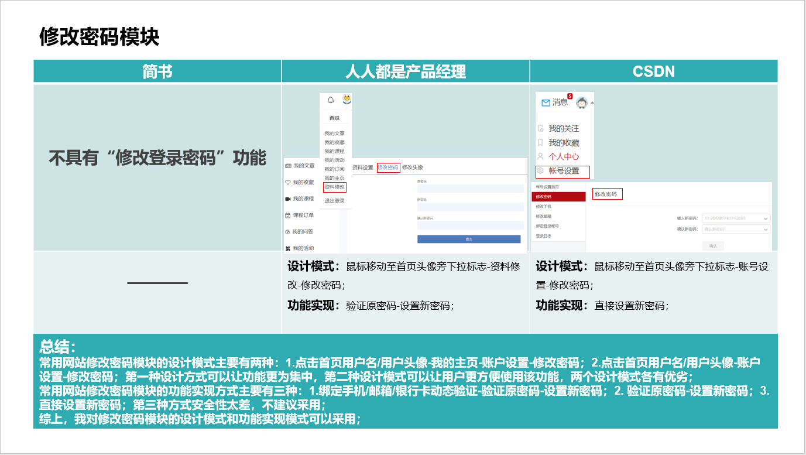Switch to the blue 修改密码 tab
This screenshot has height=455, width=806.
pyautogui.click(x=388, y=167)
